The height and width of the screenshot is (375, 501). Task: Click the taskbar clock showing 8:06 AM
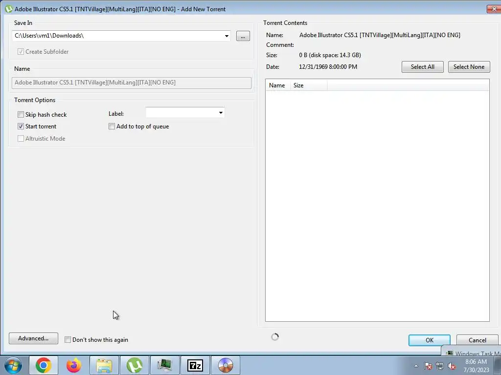476,366
